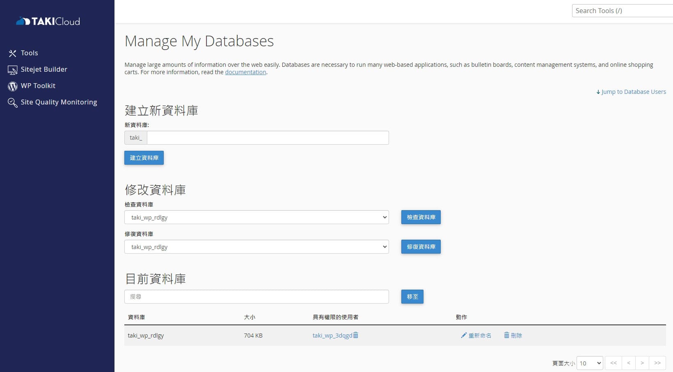
Task: Jump to last page with >> arrow
Action: (657, 363)
